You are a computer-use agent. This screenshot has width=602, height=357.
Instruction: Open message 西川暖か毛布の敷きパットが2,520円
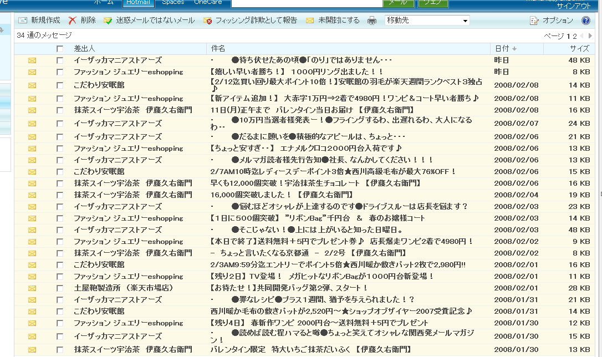(341, 312)
